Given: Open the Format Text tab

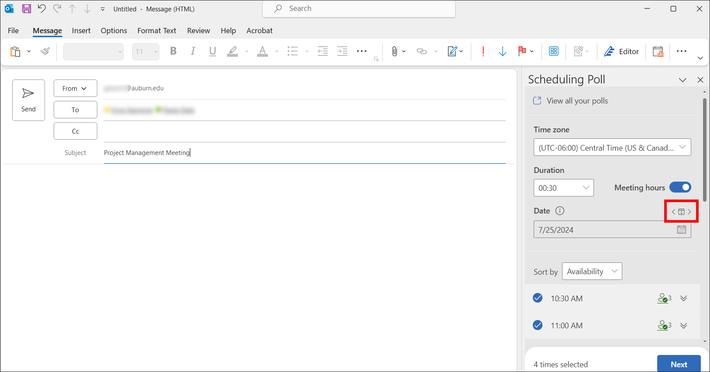Looking at the screenshot, I should [157, 31].
